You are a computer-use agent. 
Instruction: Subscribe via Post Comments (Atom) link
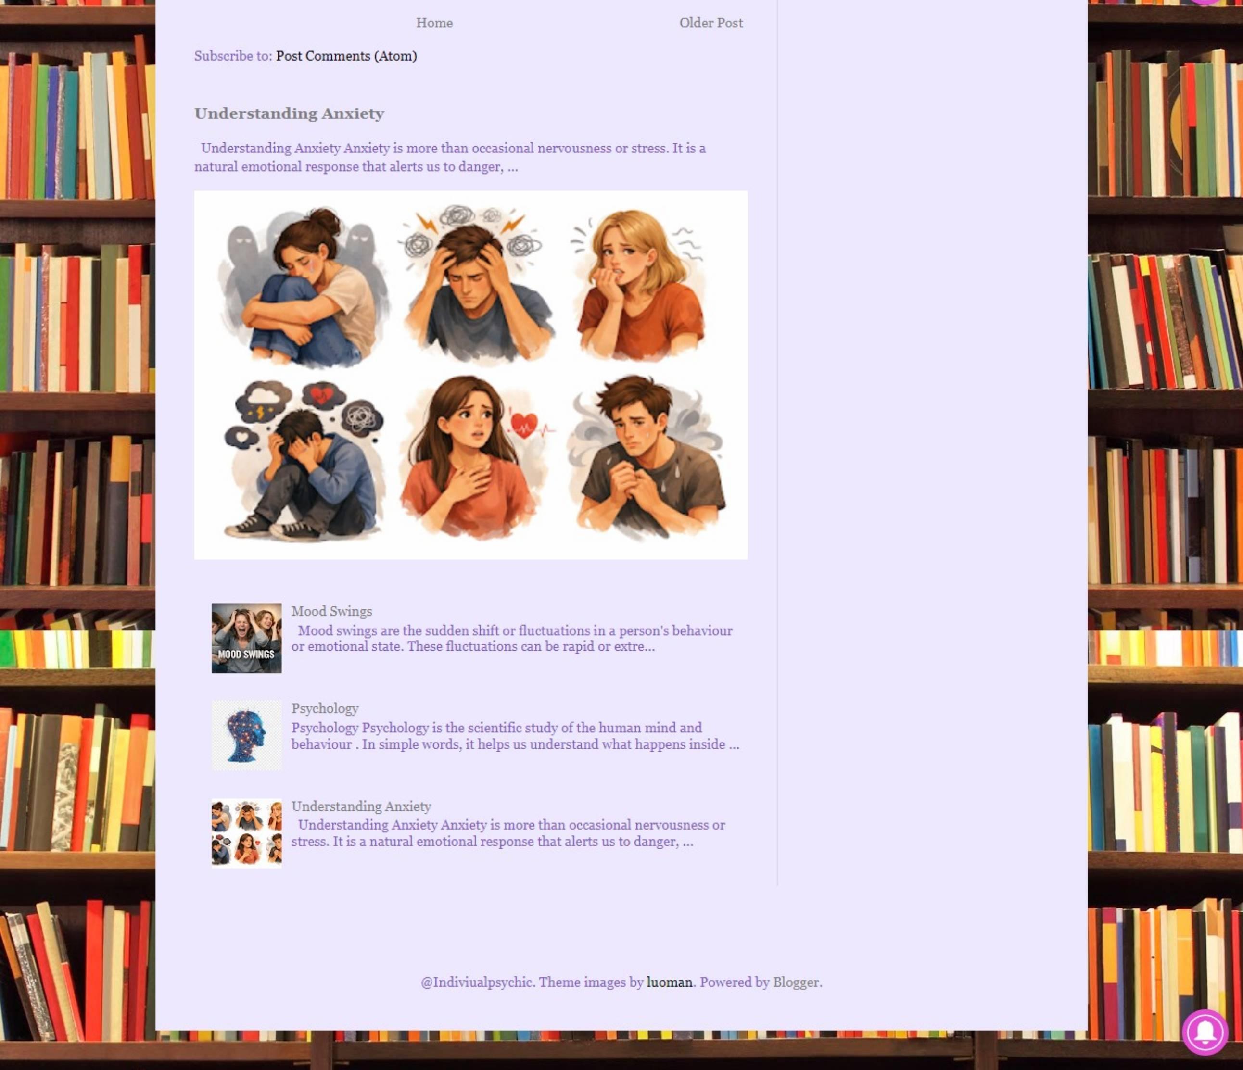click(346, 56)
